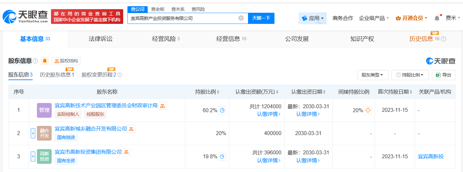
Task: Open the 持股比例 dropdown filter
Action: 410,75
